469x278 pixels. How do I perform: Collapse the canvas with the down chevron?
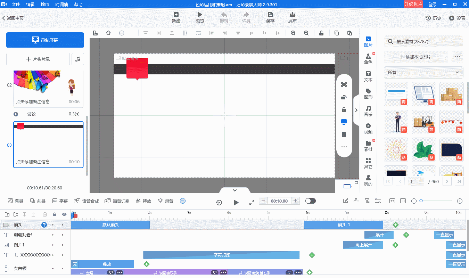point(235,190)
